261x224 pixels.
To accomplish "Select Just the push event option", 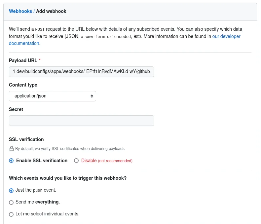I will (x=11, y=190).
